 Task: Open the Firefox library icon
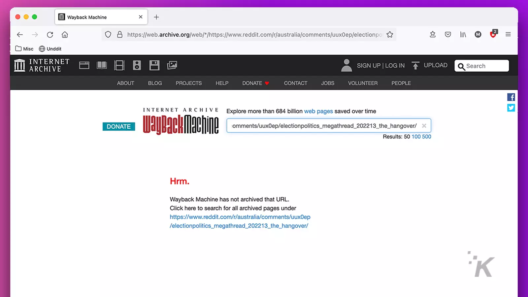click(x=463, y=34)
